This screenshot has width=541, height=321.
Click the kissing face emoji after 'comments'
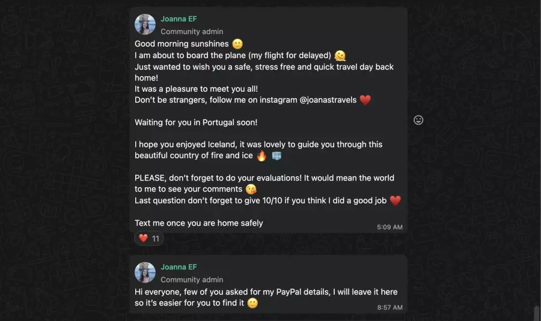[x=251, y=190]
